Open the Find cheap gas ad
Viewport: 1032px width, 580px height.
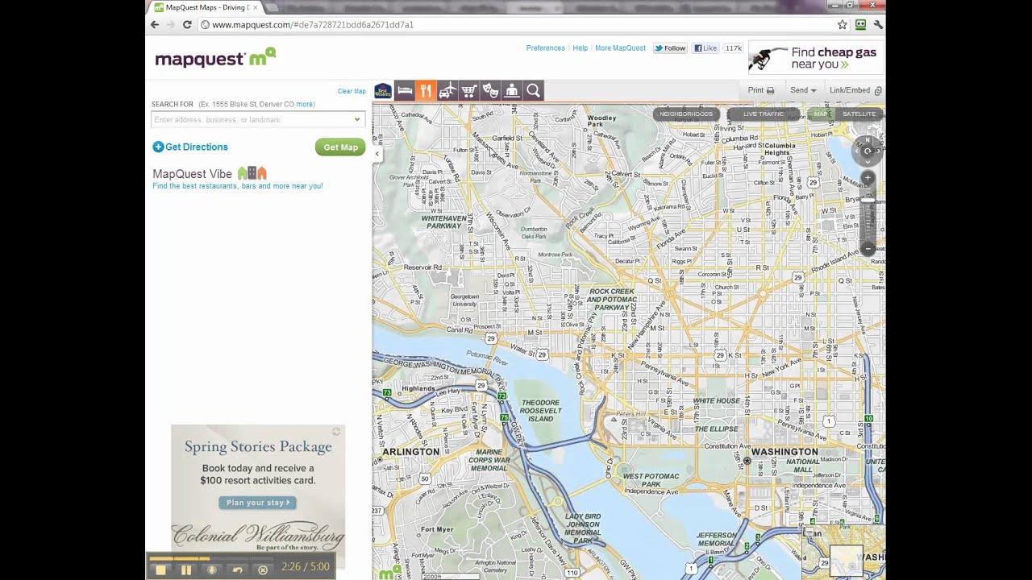(816, 58)
